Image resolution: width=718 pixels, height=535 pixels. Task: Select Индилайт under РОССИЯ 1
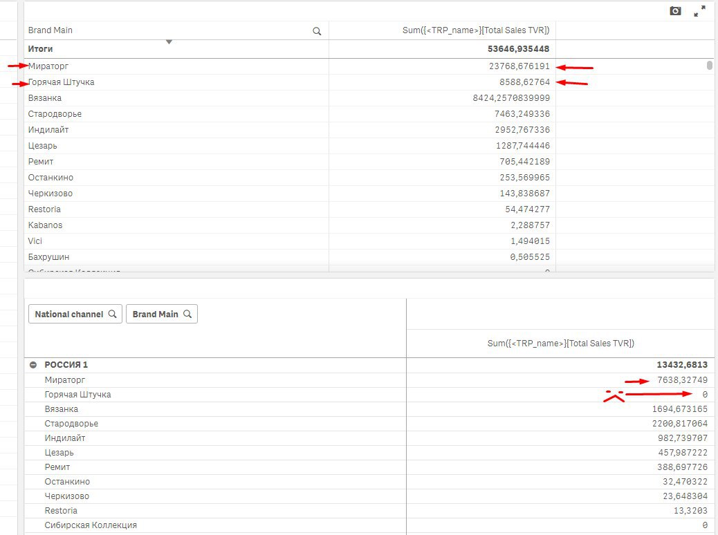click(x=65, y=438)
